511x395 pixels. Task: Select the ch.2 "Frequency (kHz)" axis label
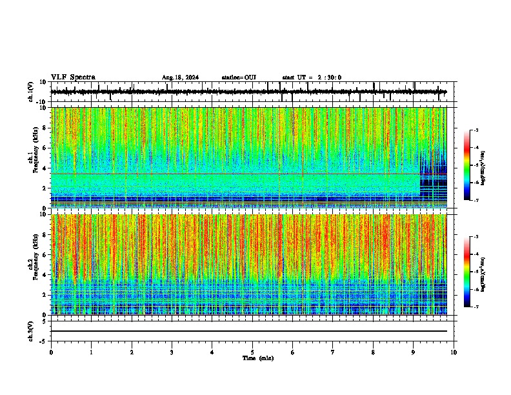pos(36,257)
